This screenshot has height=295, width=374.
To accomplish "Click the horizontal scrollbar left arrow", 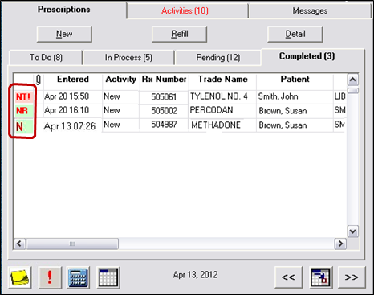I will click(19, 244).
